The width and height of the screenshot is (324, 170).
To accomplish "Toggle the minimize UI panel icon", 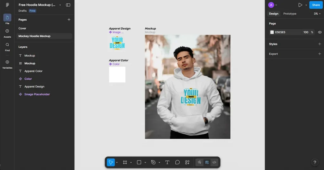I will point(68,5).
